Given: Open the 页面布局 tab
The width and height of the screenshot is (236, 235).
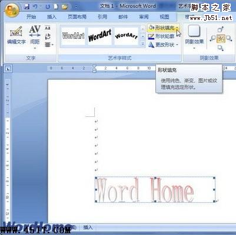Looking at the screenshot, I should (x=77, y=17).
